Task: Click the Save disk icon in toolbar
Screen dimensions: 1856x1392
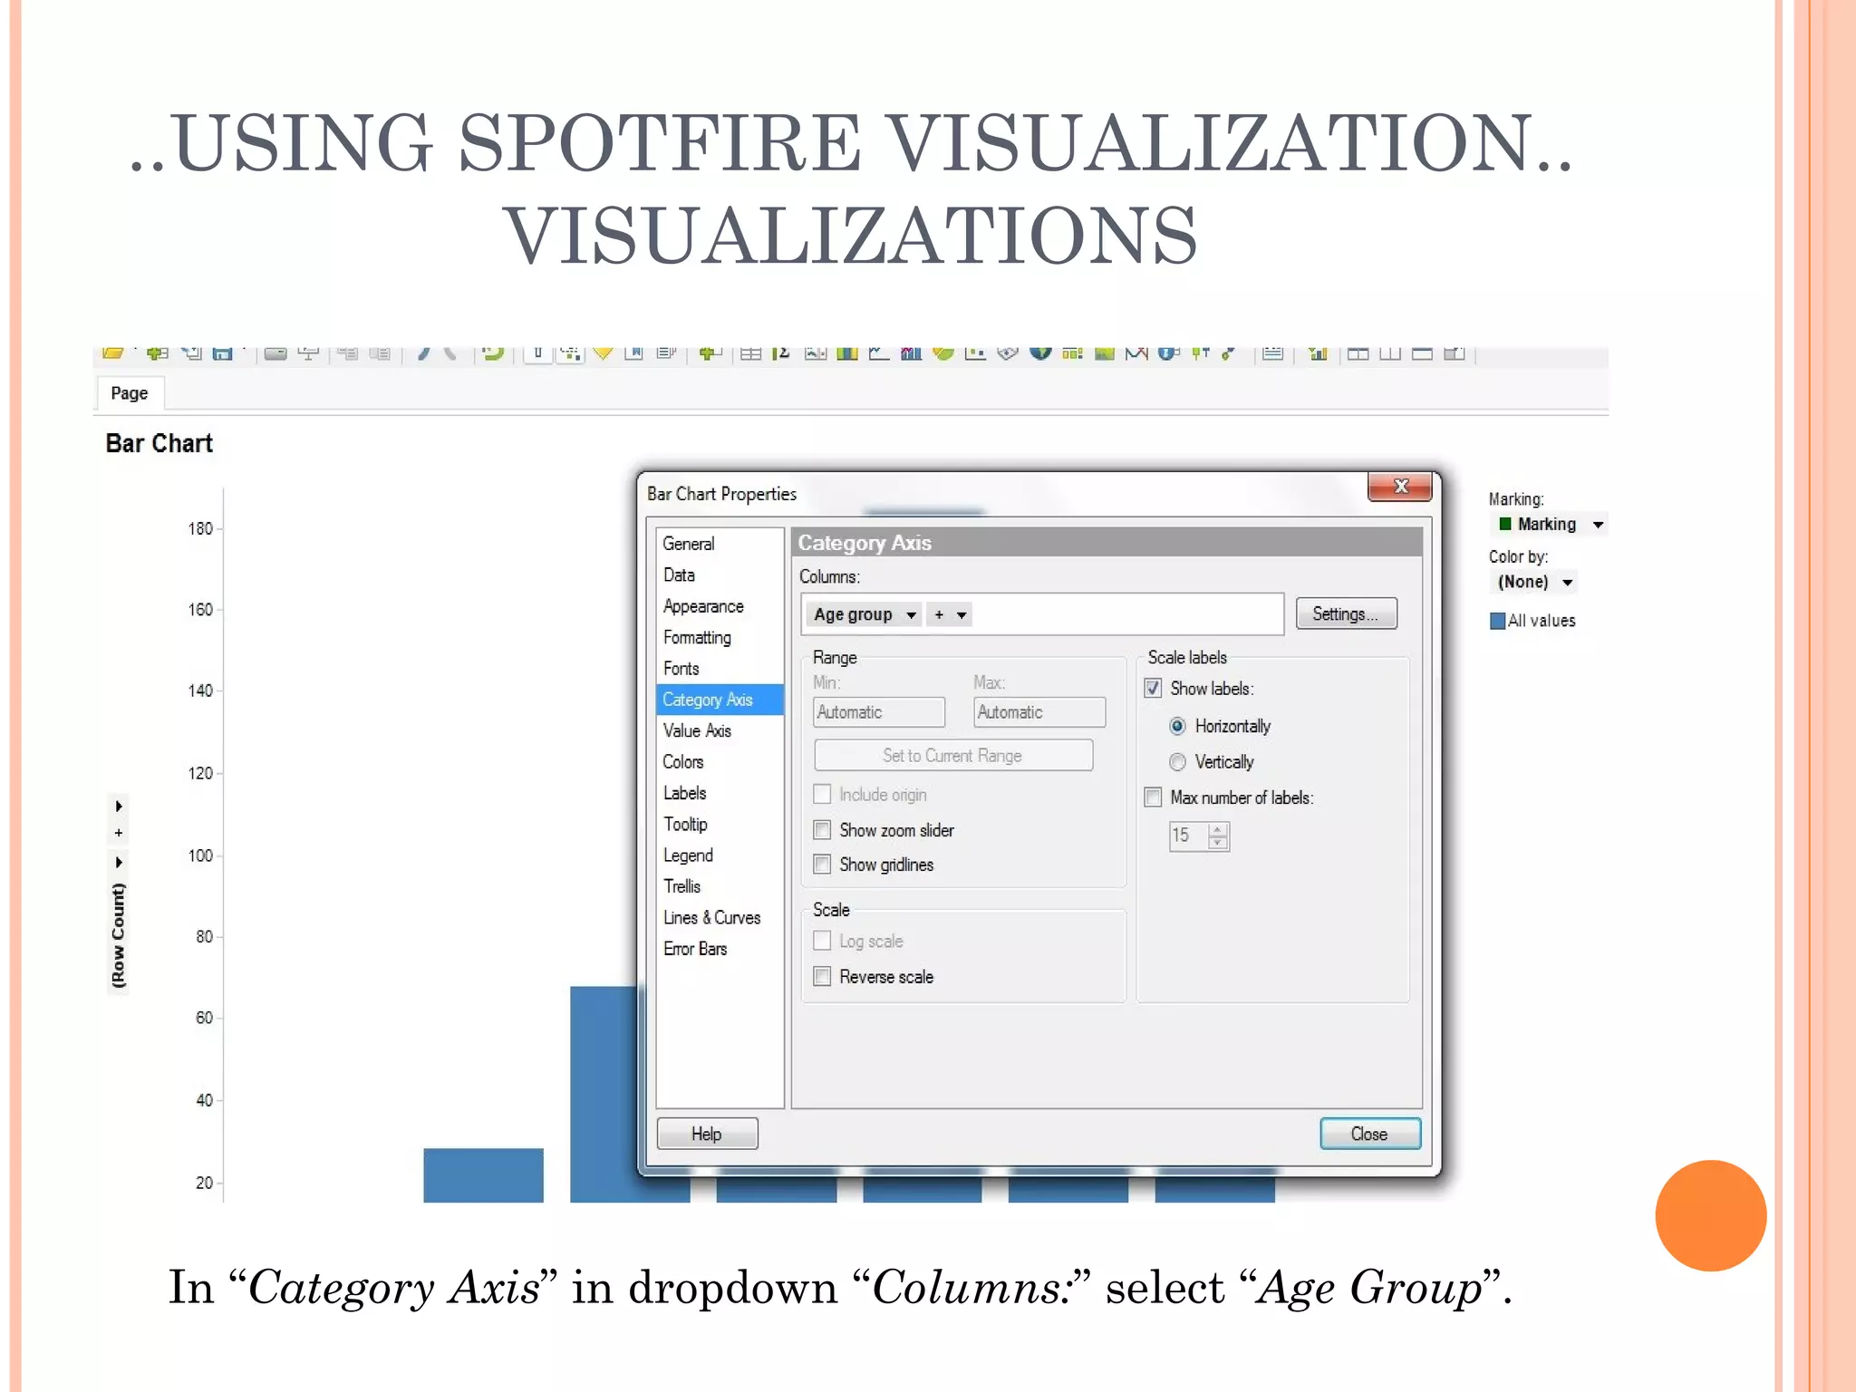Action: [x=223, y=353]
